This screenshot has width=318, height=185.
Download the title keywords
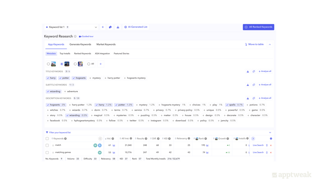point(248,71)
